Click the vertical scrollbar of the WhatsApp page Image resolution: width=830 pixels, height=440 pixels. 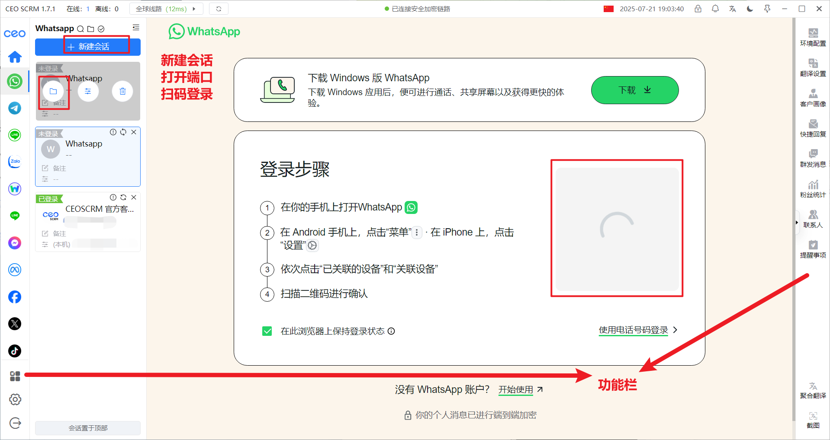point(794,220)
